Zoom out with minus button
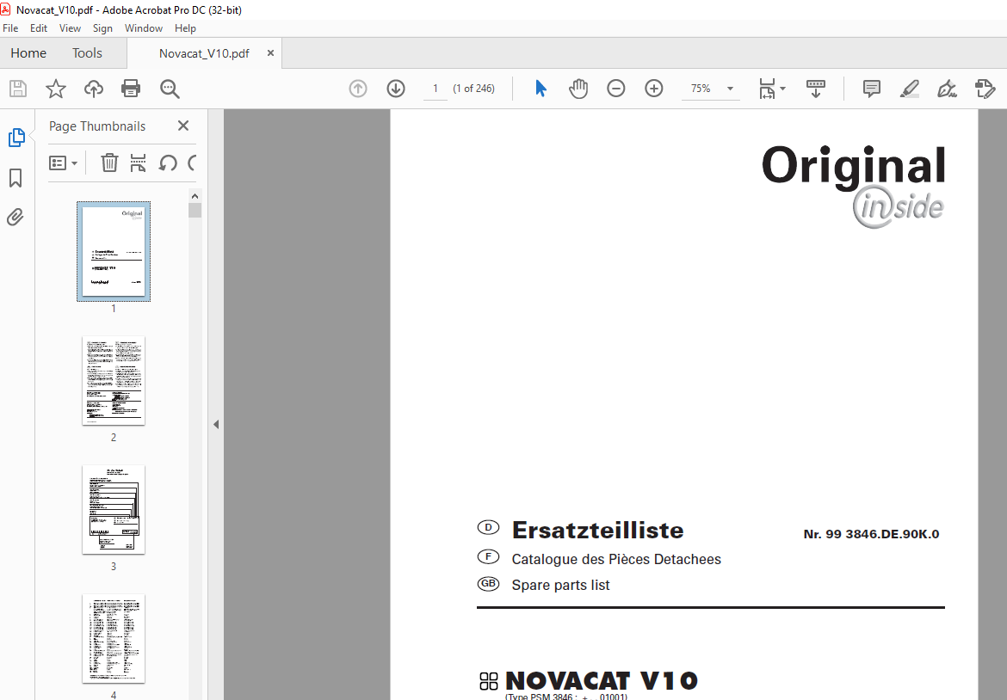The height and width of the screenshot is (700, 1007). pos(616,89)
